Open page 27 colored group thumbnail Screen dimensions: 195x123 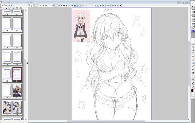7,107
